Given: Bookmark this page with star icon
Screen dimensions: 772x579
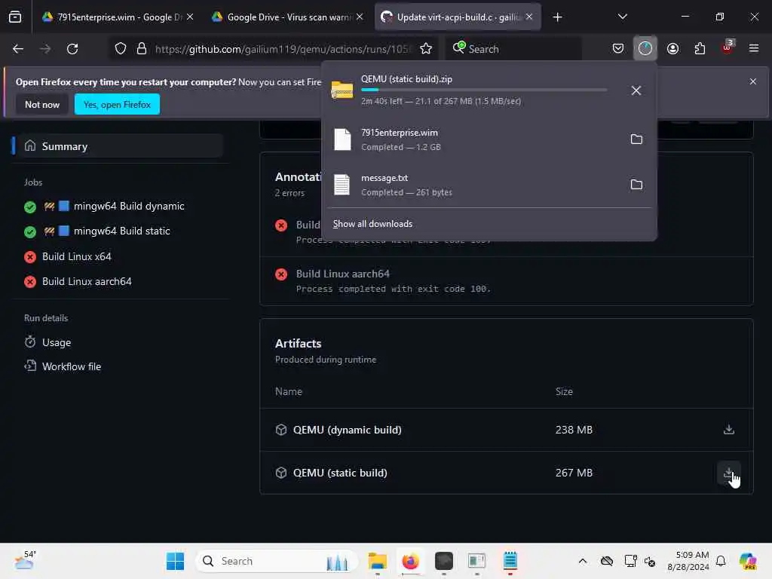Looking at the screenshot, I should [x=426, y=49].
